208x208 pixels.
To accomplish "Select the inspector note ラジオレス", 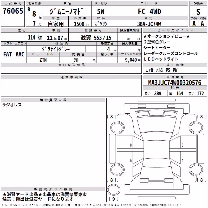I will (x=12, y=105).
